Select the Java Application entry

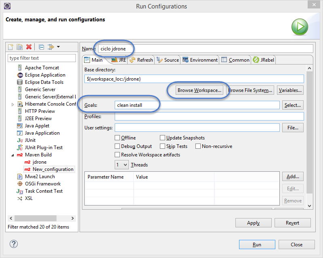pos(42,133)
